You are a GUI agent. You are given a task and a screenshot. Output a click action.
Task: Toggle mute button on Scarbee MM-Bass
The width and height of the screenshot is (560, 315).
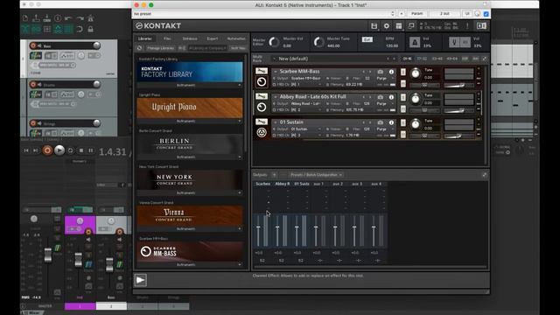pyautogui.click(x=403, y=84)
